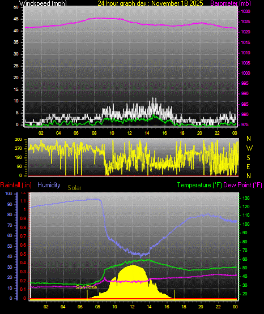Select the 130 temperature axis label
264x314 pixels.
[246, 198]
